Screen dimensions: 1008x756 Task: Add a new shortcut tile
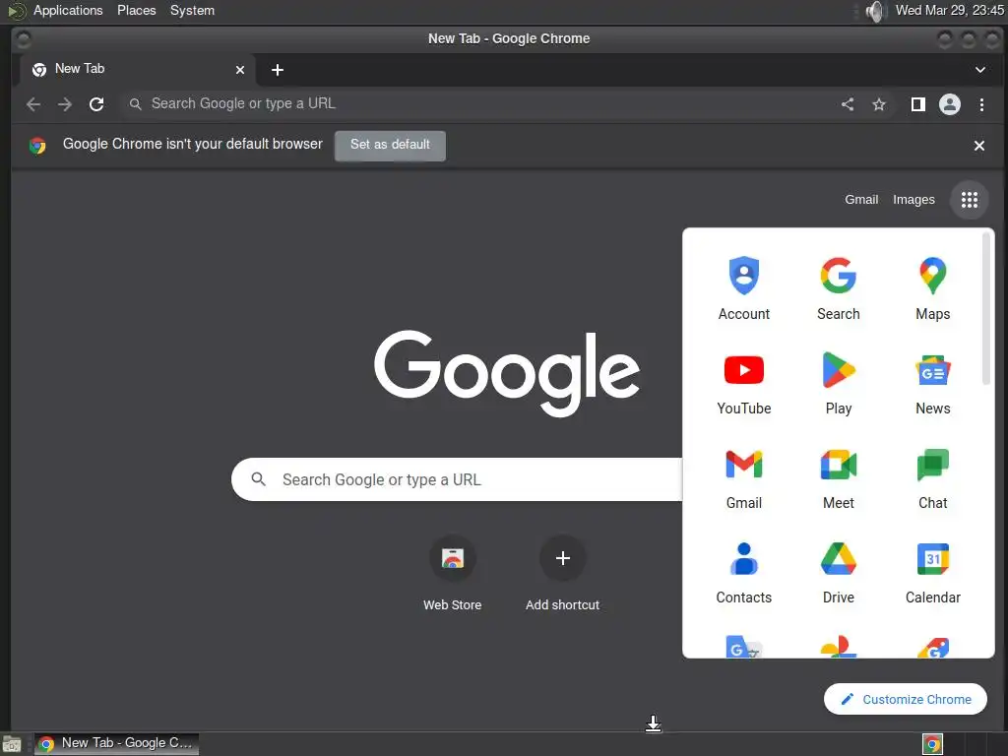[562, 572]
